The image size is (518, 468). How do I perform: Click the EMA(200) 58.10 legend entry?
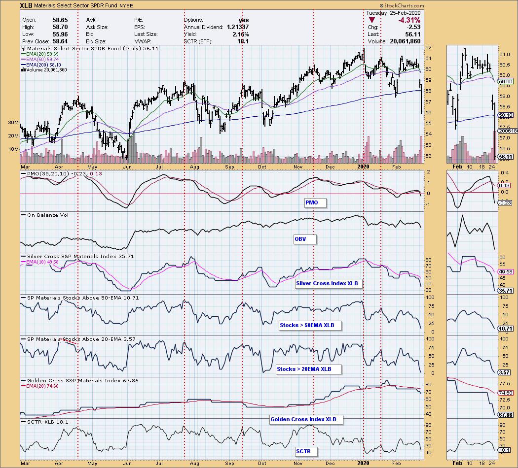click(41, 65)
